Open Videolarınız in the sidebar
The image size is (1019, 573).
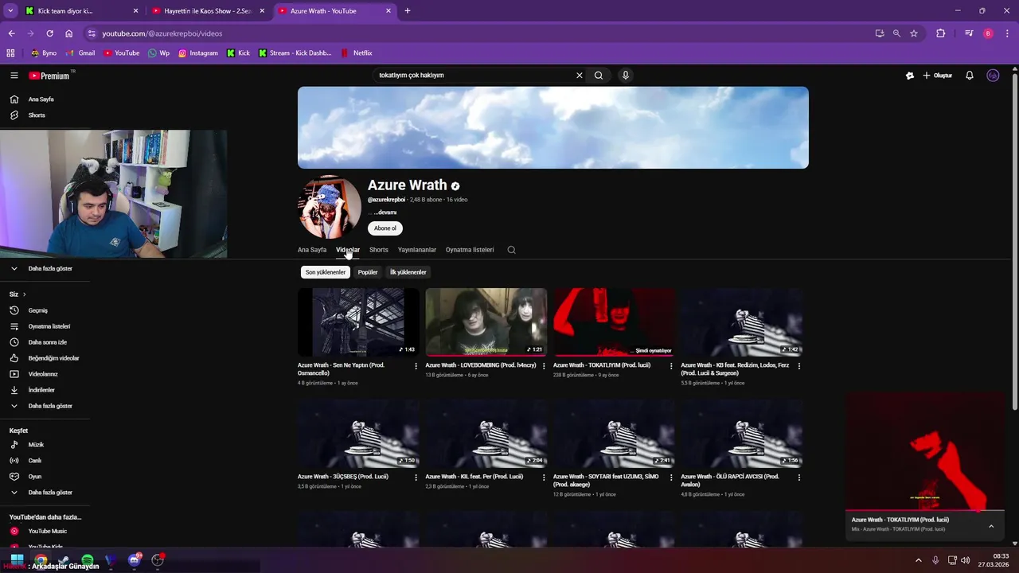pos(45,374)
